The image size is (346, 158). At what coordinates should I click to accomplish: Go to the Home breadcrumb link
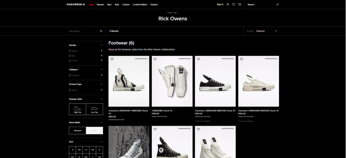(x=170, y=12)
